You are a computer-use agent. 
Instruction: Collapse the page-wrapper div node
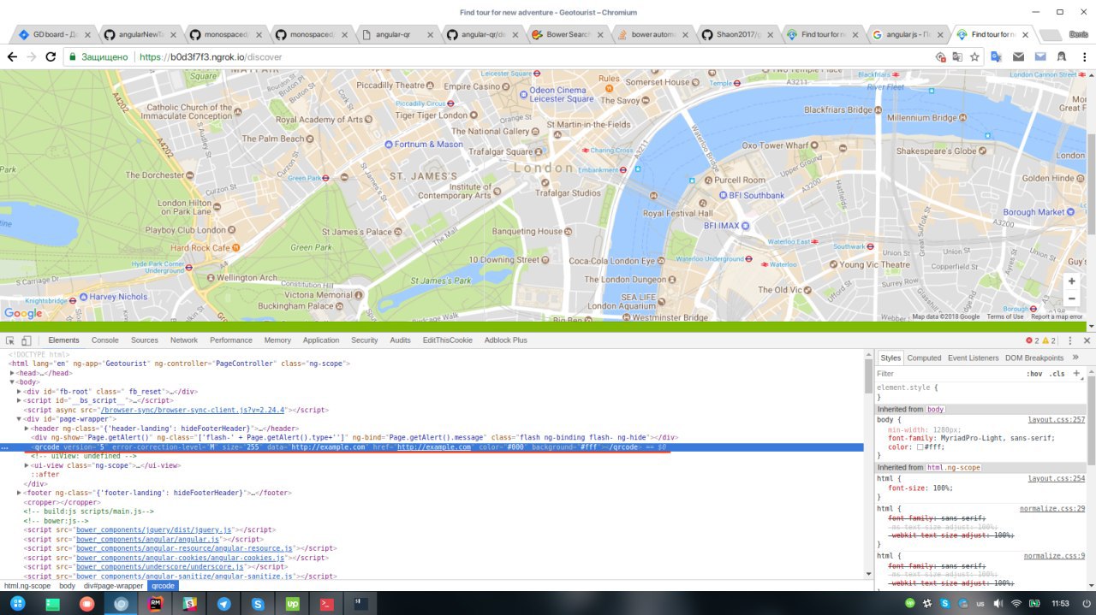coord(19,419)
